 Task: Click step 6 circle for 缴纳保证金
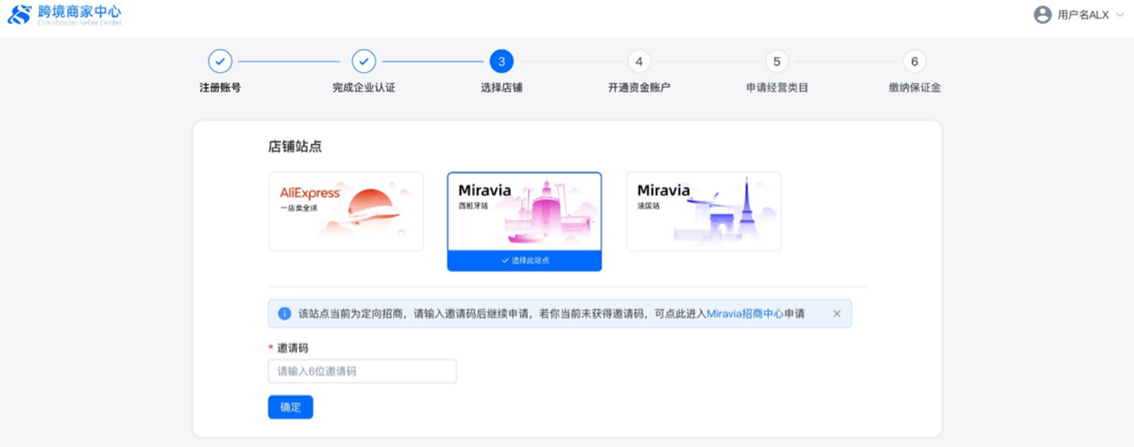tap(914, 61)
